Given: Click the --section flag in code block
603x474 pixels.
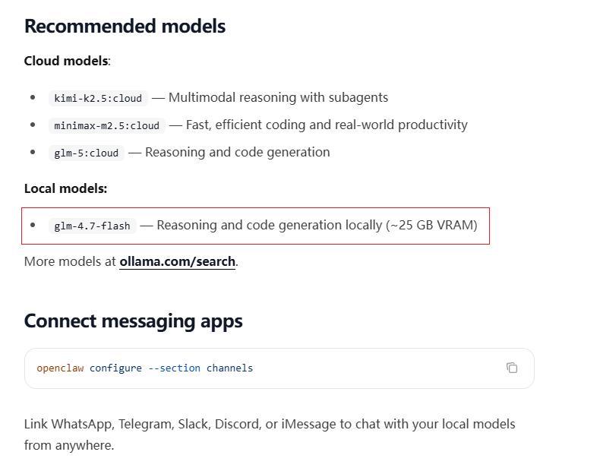Looking at the screenshot, I should (174, 368).
